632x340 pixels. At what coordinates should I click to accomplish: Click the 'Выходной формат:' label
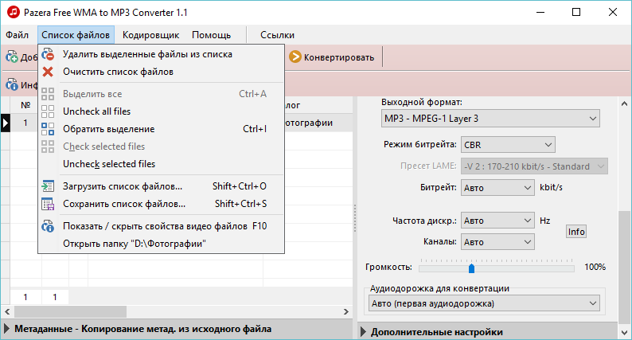point(422,102)
